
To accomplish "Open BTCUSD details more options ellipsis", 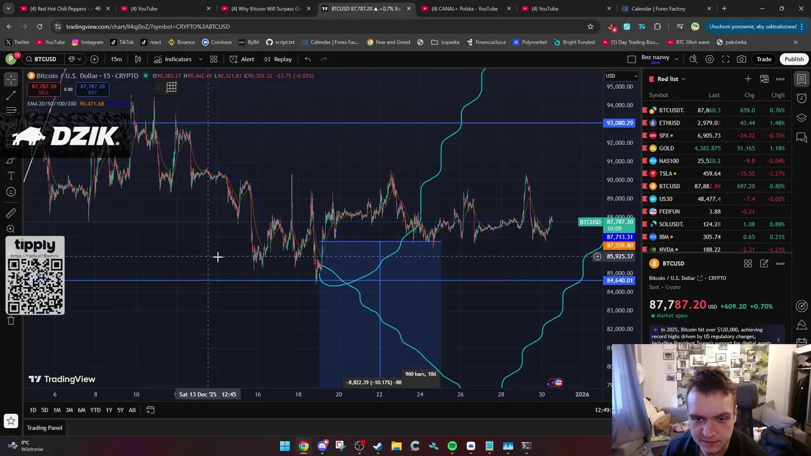I will pos(781,263).
